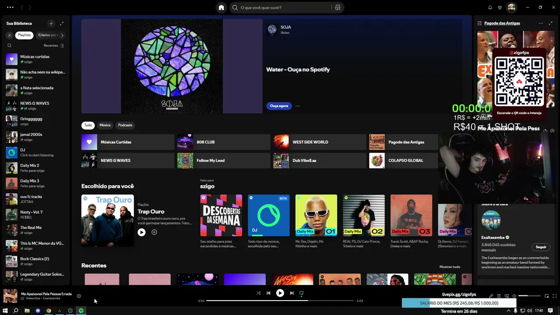Clear the library filters with X
This screenshot has height=315, width=560.
(10, 35)
